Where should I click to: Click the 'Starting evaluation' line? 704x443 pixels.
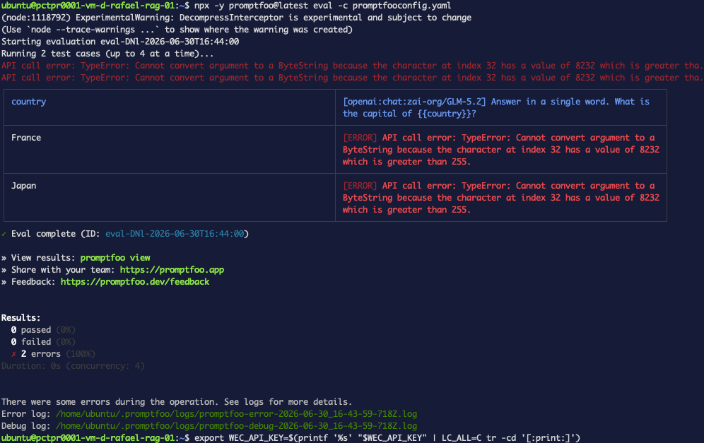(x=120, y=42)
